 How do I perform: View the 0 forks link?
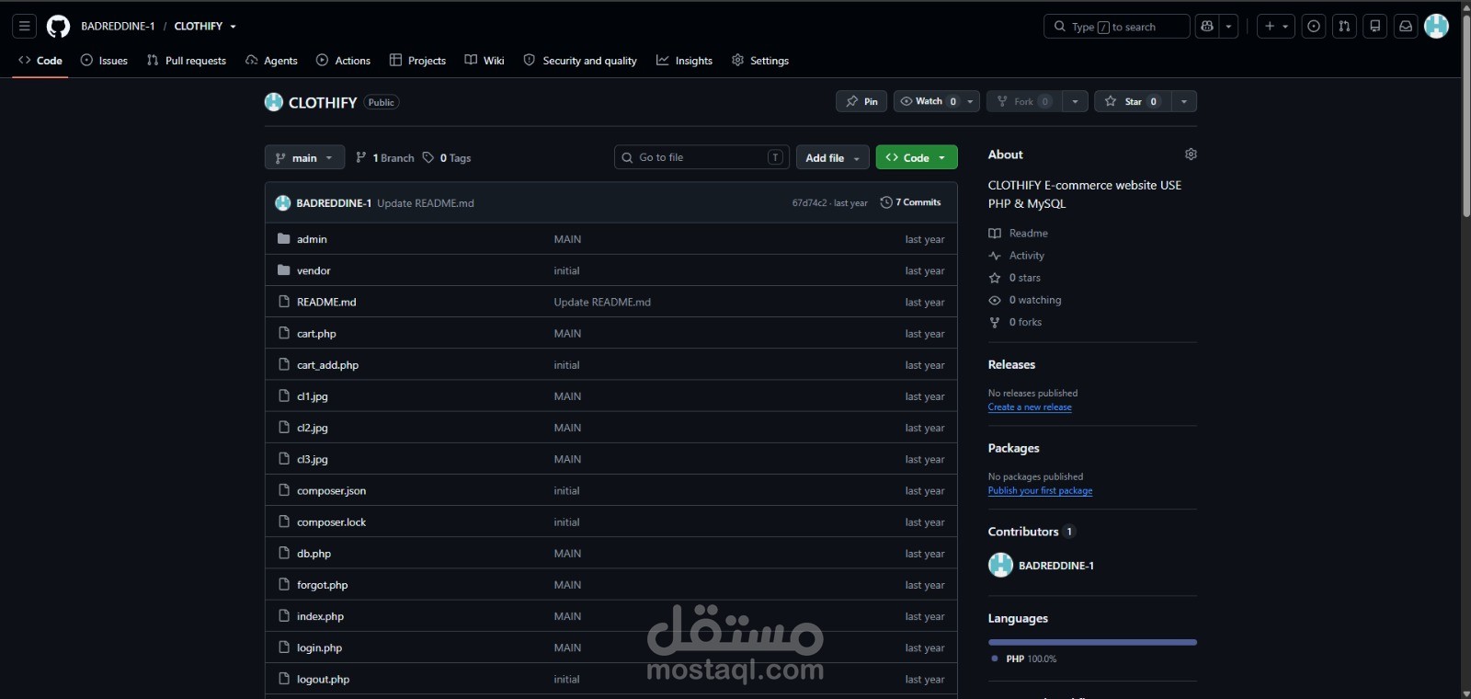(1015, 322)
